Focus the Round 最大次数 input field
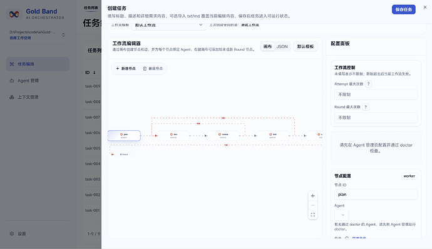The width and height of the screenshot is (432, 249). [x=376, y=118]
